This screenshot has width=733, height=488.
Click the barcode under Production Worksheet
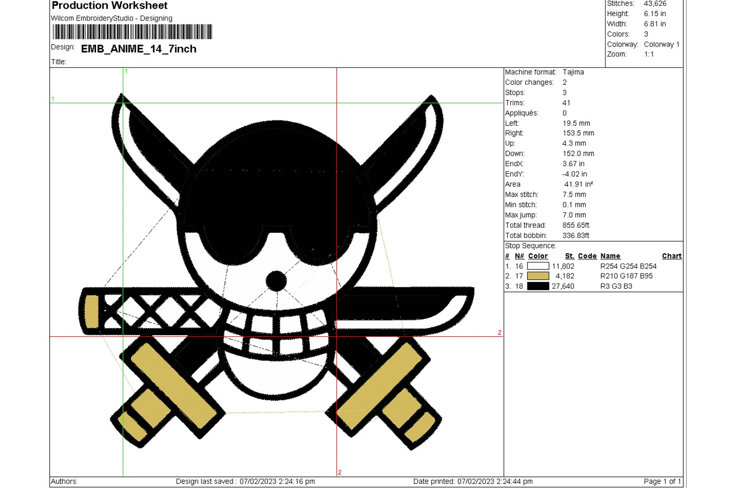[132, 32]
